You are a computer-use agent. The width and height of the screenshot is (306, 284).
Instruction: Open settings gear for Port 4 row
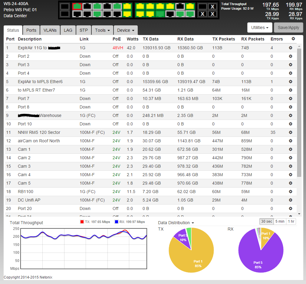point(290,73)
